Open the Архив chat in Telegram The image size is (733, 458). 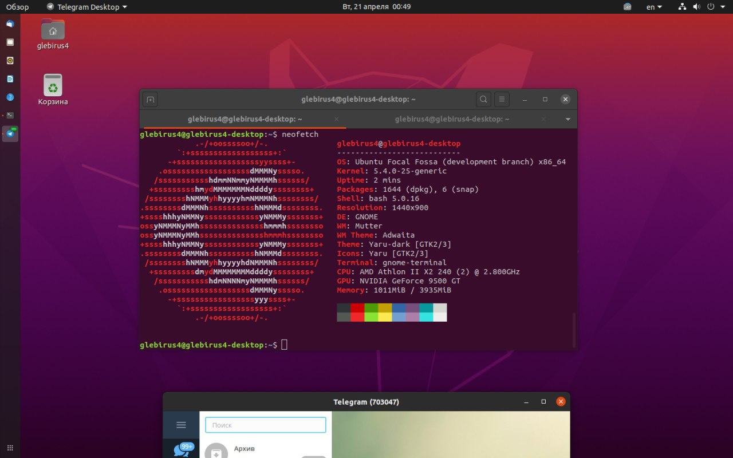coord(266,449)
